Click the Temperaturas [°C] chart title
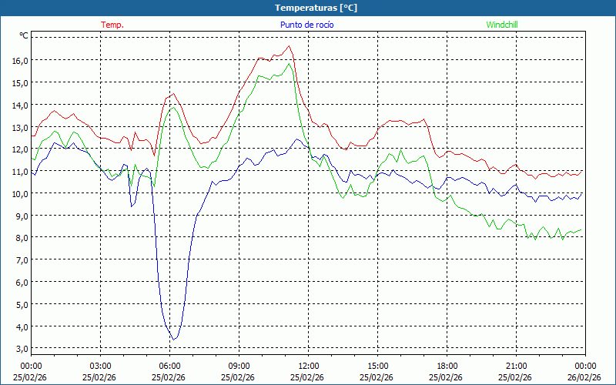The height and width of the screenshot is (385, 616). click(x=316, y=8)
